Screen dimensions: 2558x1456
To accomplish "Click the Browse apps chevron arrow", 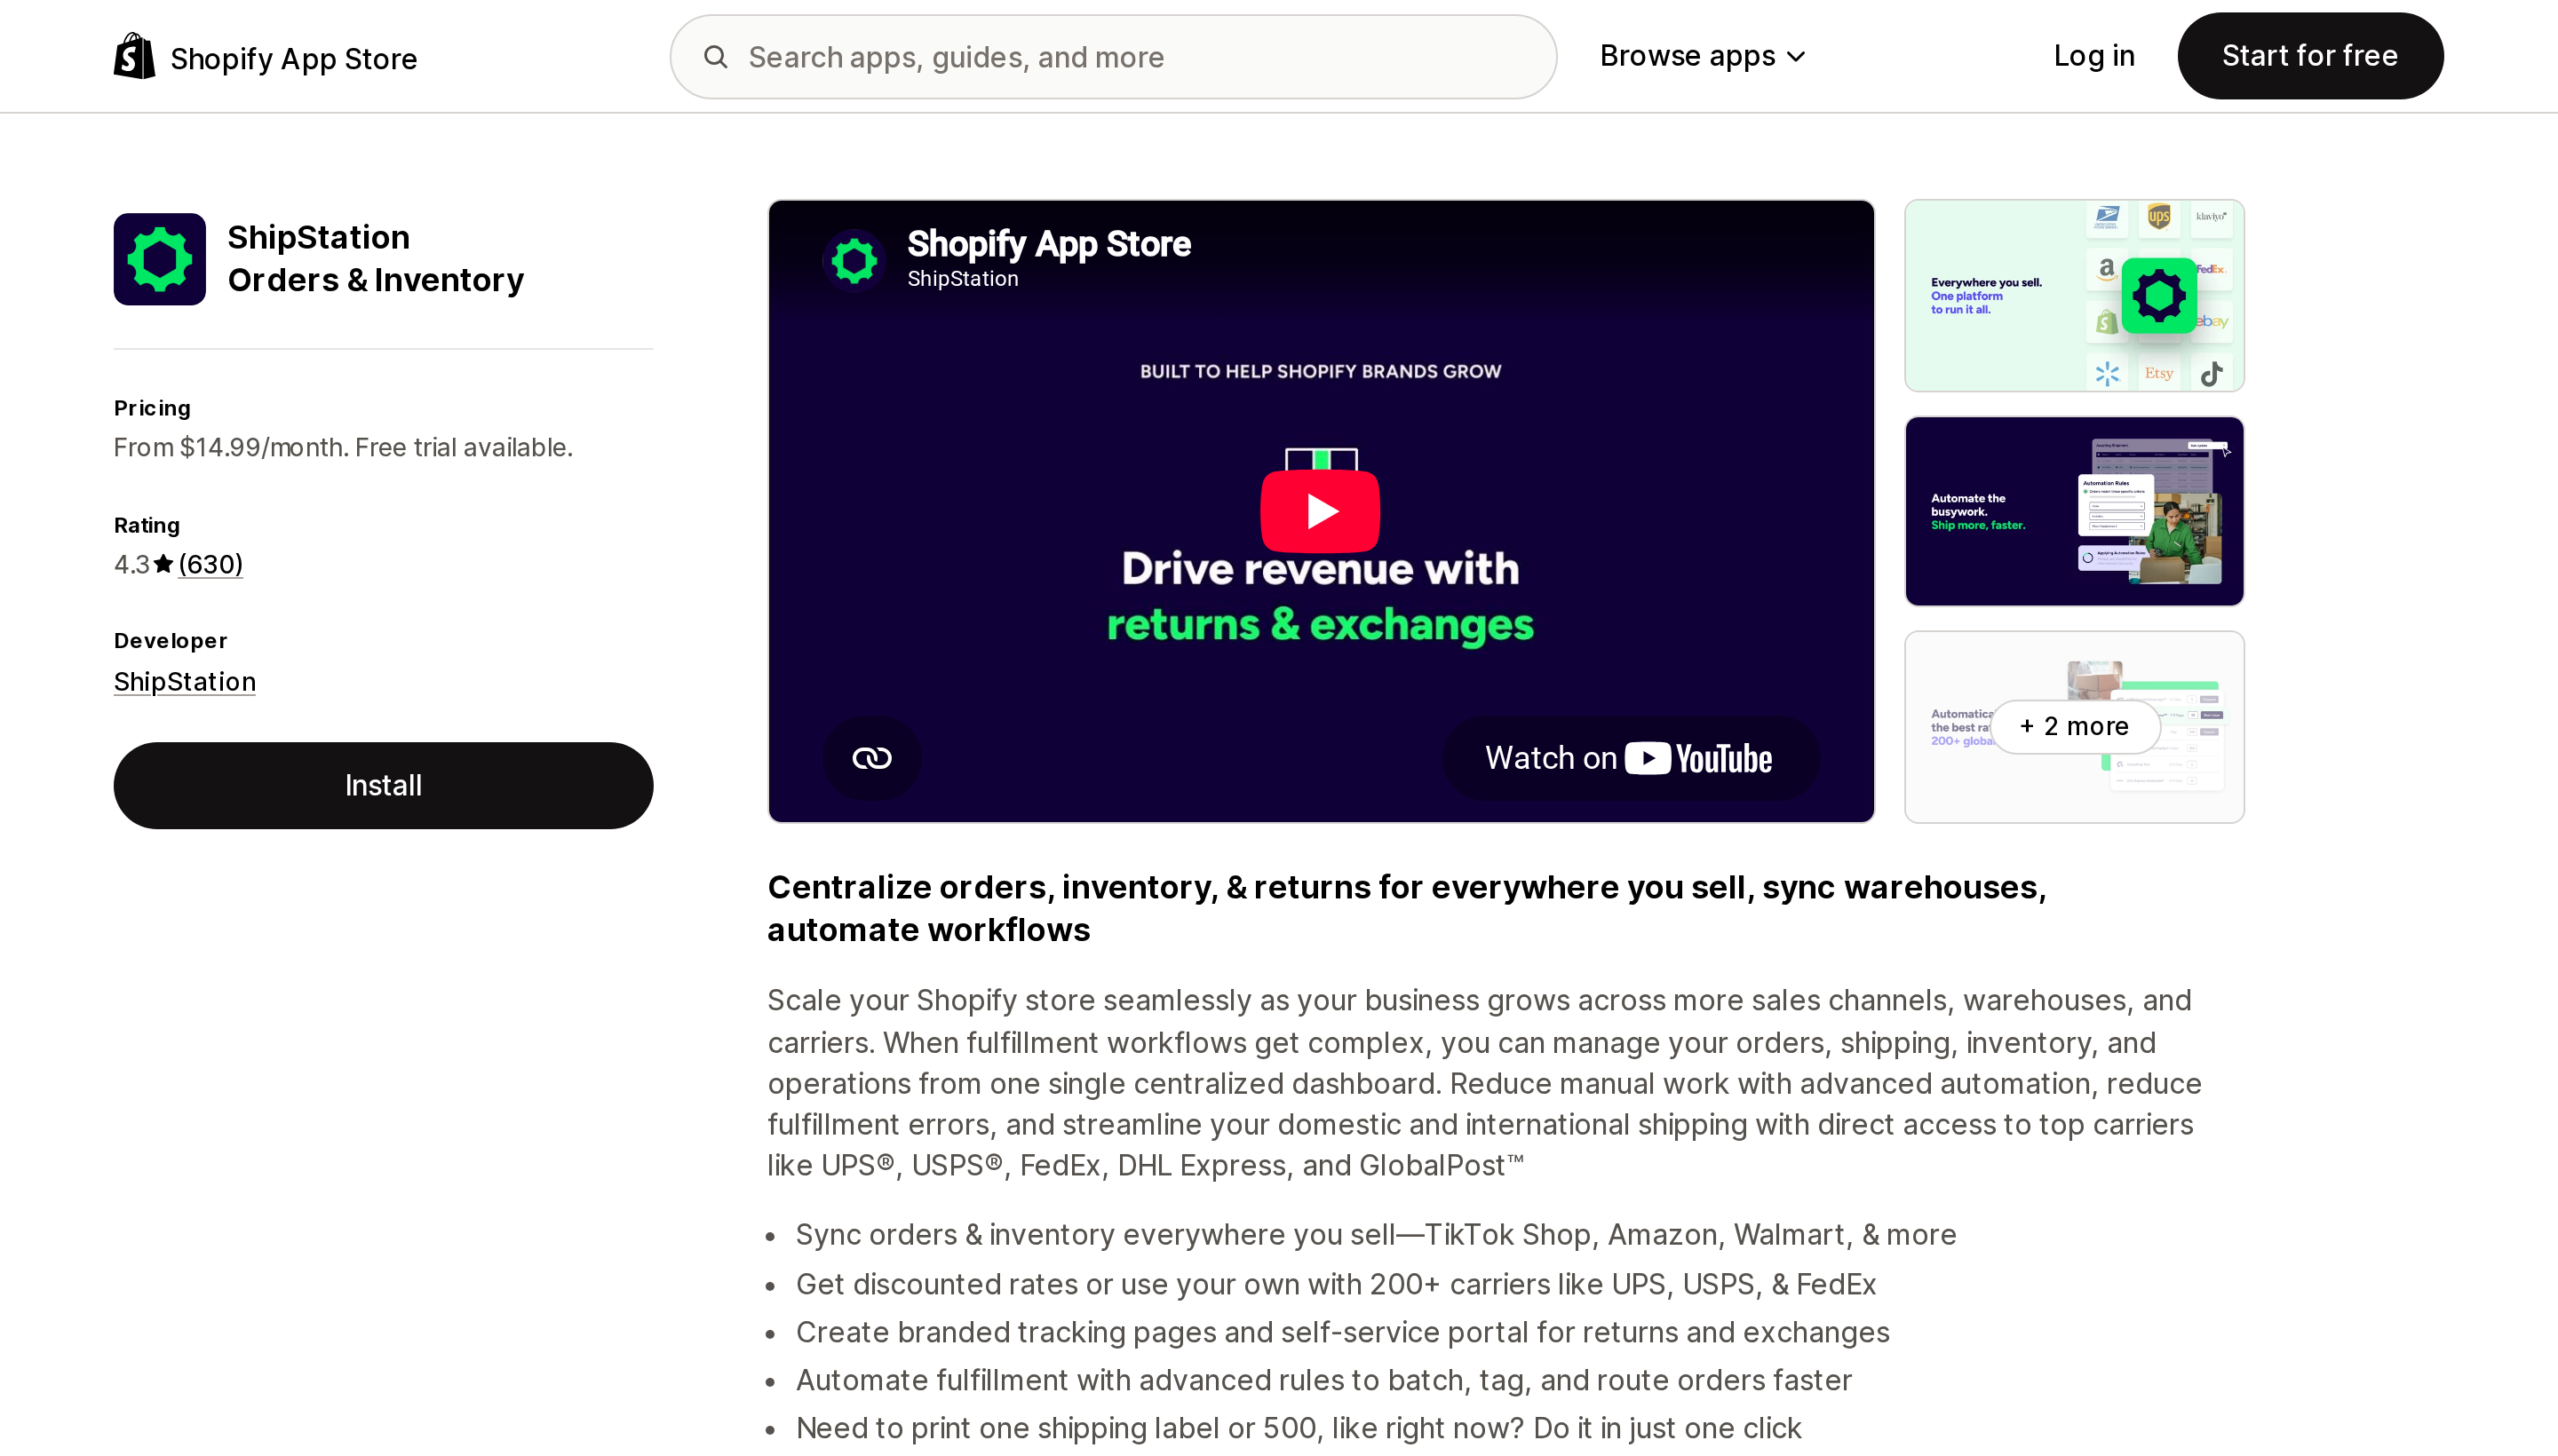I will (1796, 57).
